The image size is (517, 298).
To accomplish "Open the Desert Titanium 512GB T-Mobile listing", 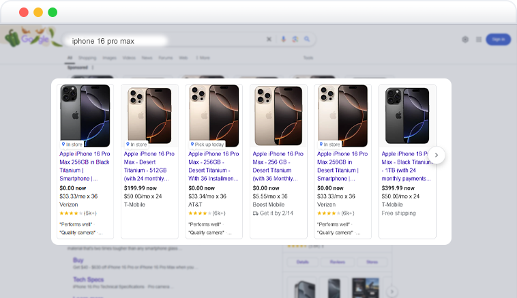I will click(x=149, y=166).
